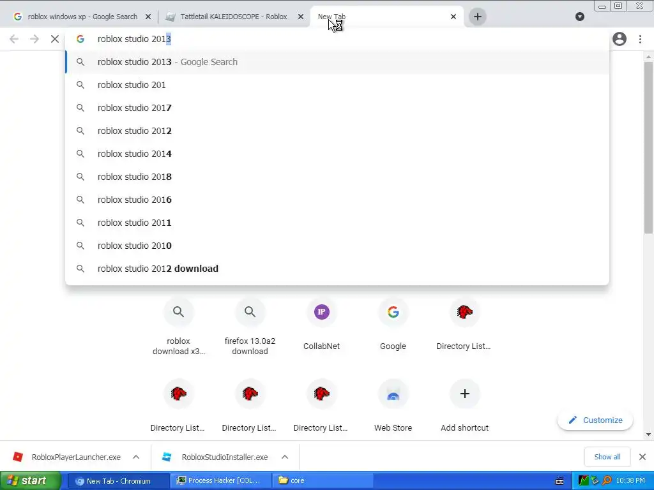This screenshot has height=490, width=654.
Task: Open firefox 13.0a2 download shortcut
Action: click(250, 326)
